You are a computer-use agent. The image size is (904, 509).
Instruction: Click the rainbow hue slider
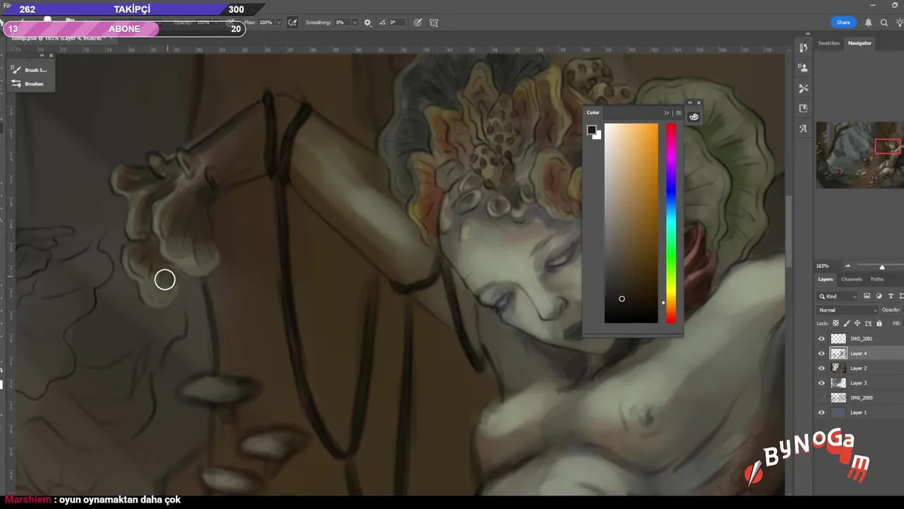point(671,223)
